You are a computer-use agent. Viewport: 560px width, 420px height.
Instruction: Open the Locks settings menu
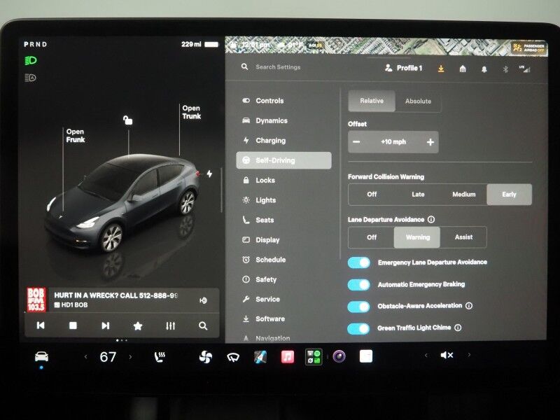point(259,181)
